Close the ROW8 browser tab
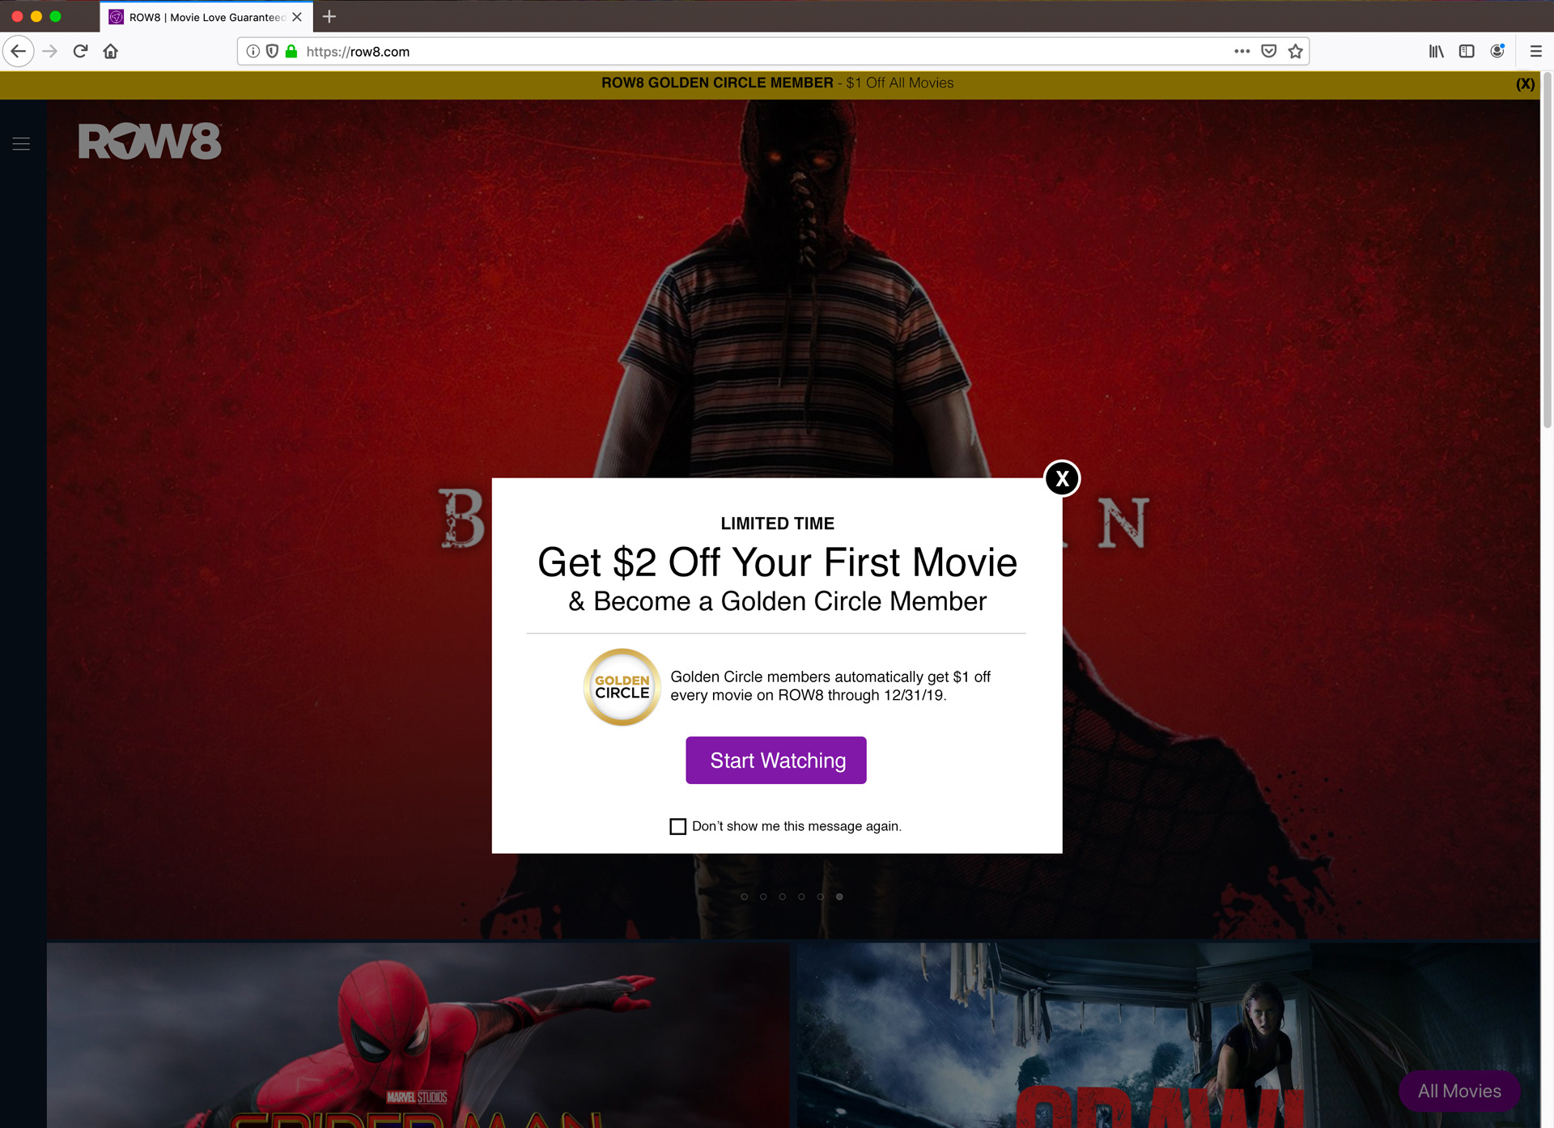Screen dimensions: 1554x1128 tap(297, 17)
